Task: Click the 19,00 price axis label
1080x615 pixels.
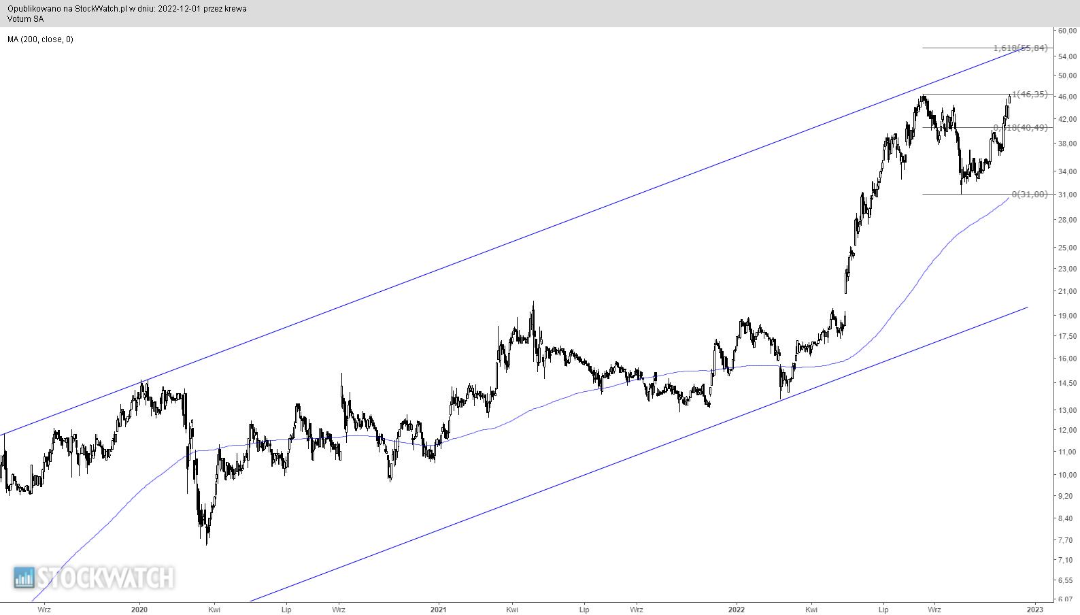Action: pyautogui.click(x=1067, y=316)
